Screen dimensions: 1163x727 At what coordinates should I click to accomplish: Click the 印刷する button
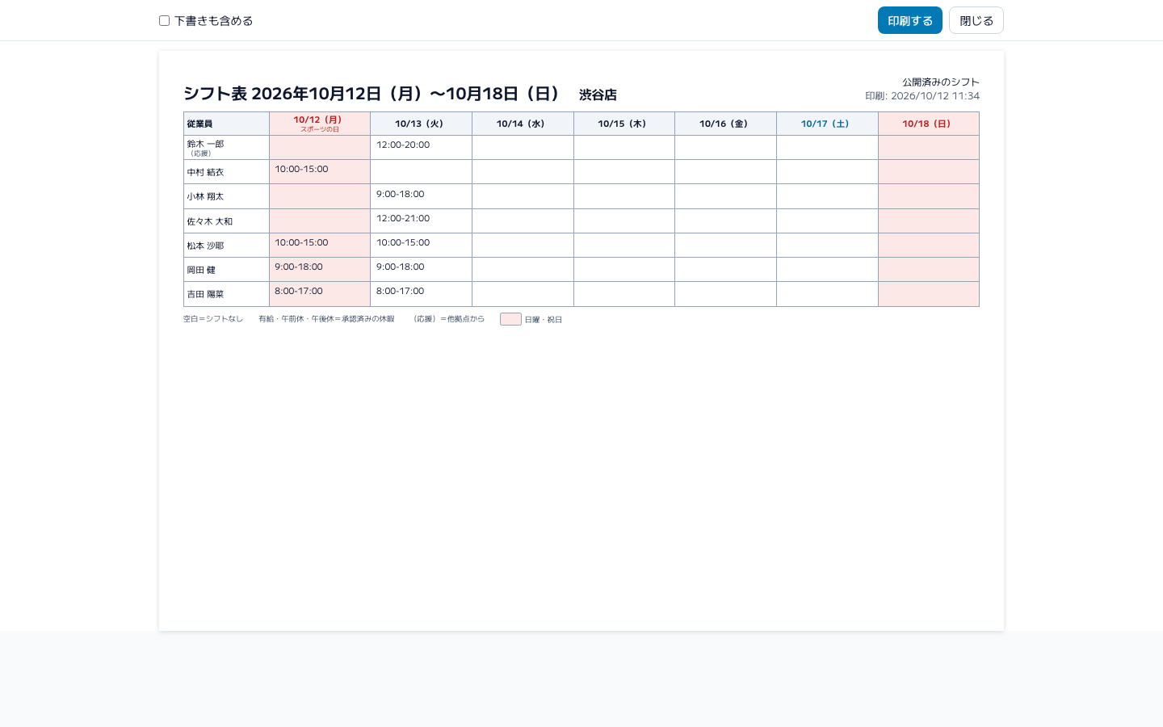coord(910,20)
